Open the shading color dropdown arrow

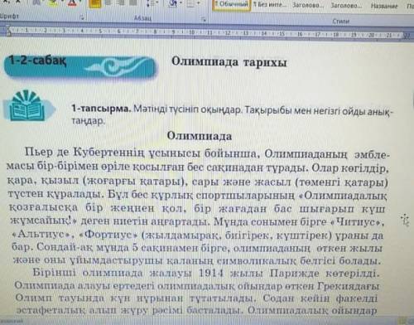tap(181, 3)
